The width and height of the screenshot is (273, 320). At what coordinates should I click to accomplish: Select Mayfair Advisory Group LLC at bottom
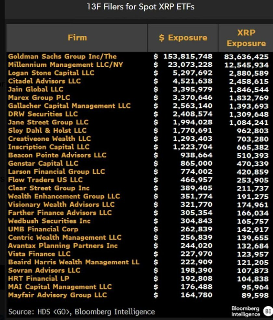58,295
